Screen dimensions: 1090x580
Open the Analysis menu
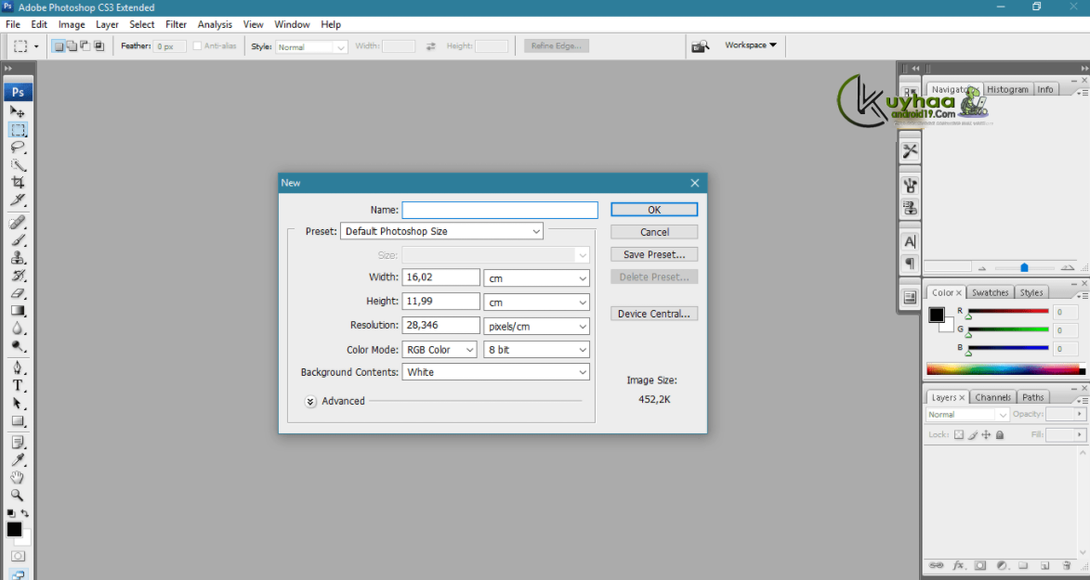pyautogui.click(x=215, y=24)
